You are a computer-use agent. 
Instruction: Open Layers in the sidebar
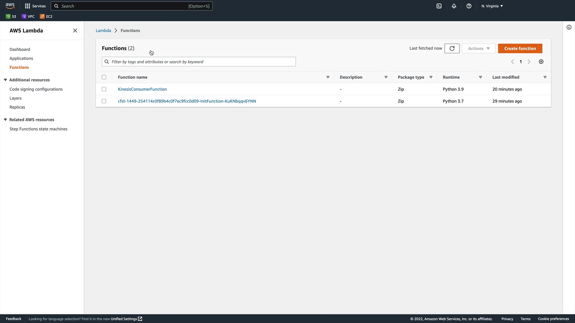pos(16,98)
